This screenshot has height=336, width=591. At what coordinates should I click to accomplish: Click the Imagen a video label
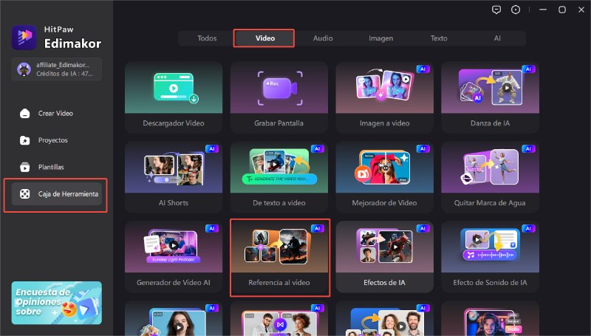384,123
